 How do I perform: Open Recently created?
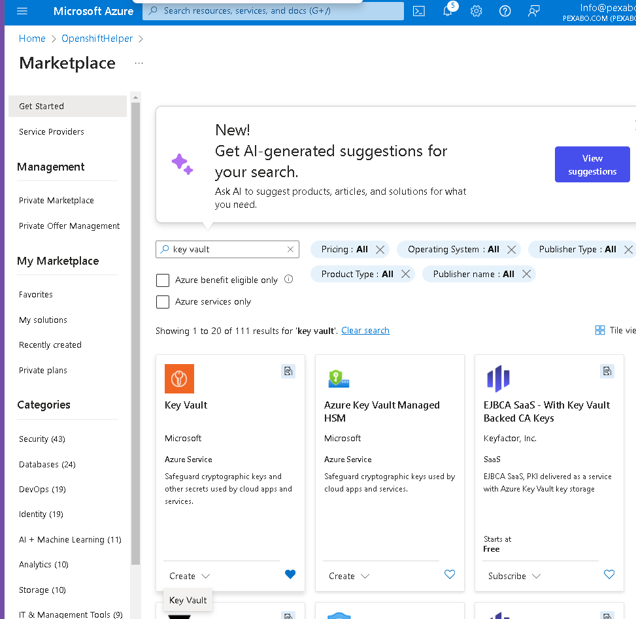pos(50,344)
